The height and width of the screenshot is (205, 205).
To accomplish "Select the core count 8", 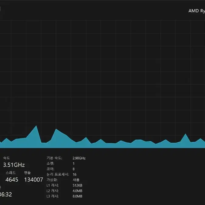I will pyautogui.click(x=74, y=169).
